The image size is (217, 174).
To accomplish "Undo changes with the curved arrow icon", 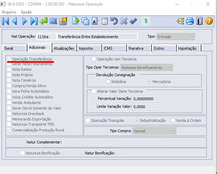I will coord(114,21).
